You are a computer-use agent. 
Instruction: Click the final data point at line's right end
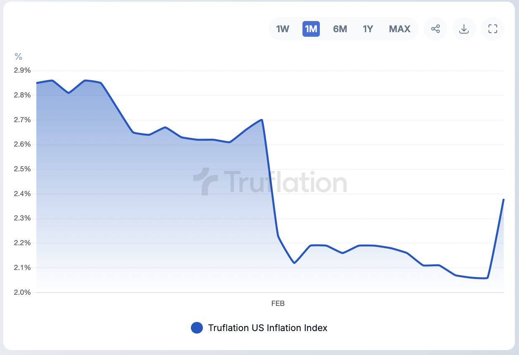coord(503,199)
